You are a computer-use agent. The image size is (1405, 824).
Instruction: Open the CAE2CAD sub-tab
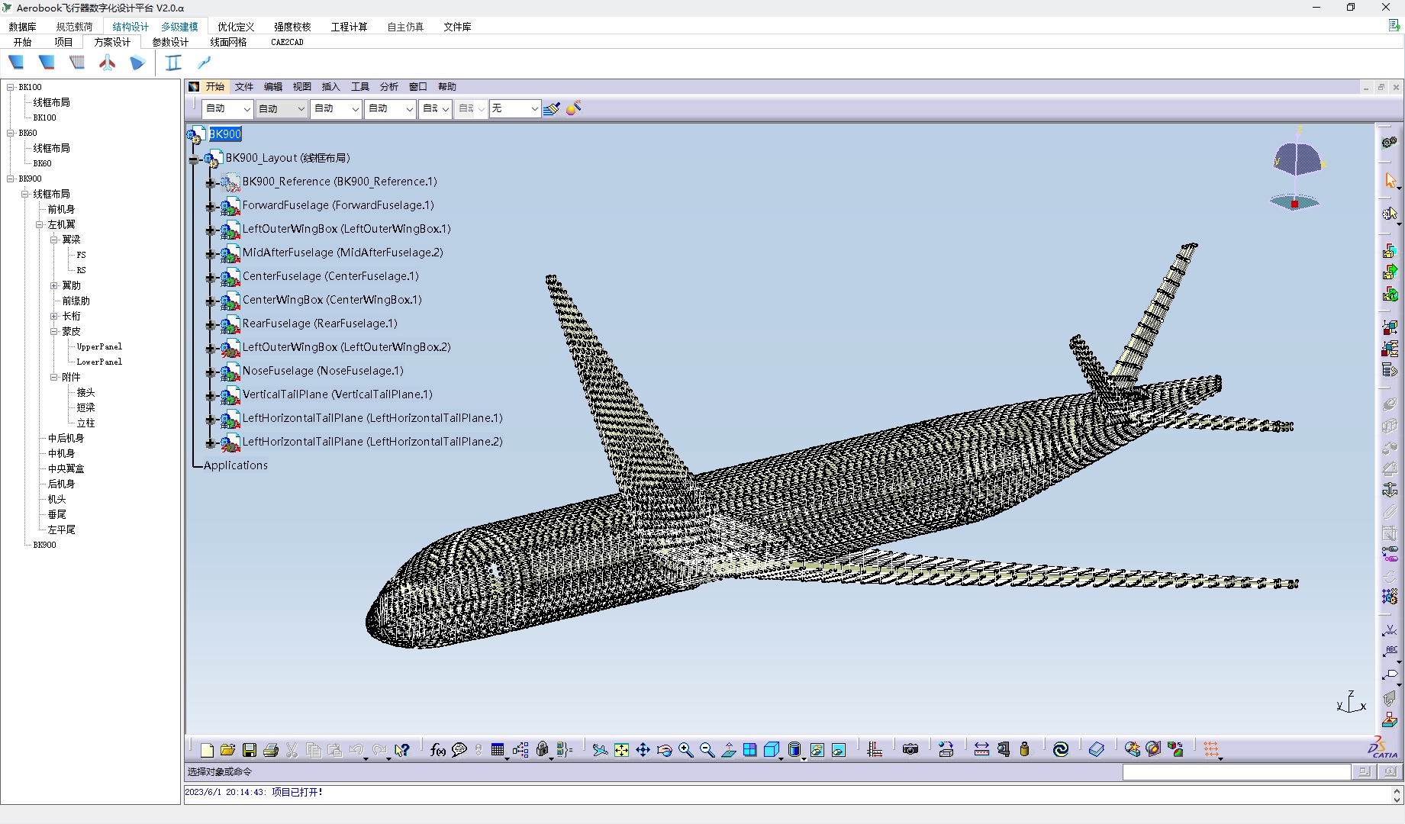[287, 42]
